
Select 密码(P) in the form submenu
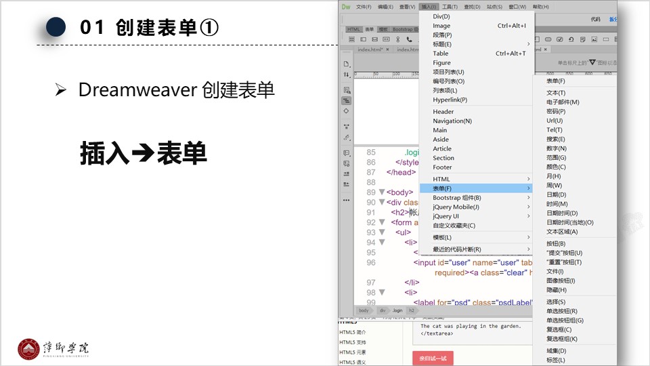[x=575, y=111]
